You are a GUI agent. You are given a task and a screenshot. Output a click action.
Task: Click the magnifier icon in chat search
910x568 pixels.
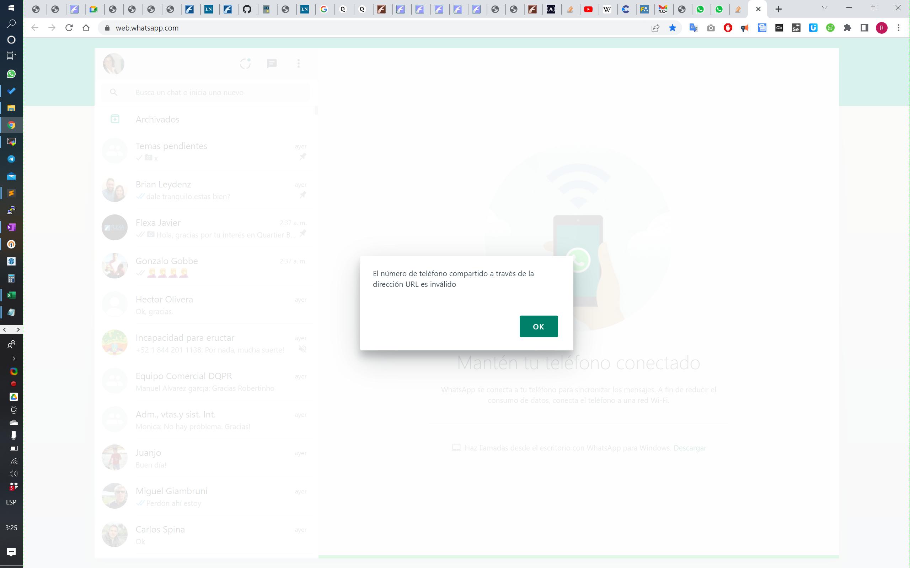click(x=113, y=92)
